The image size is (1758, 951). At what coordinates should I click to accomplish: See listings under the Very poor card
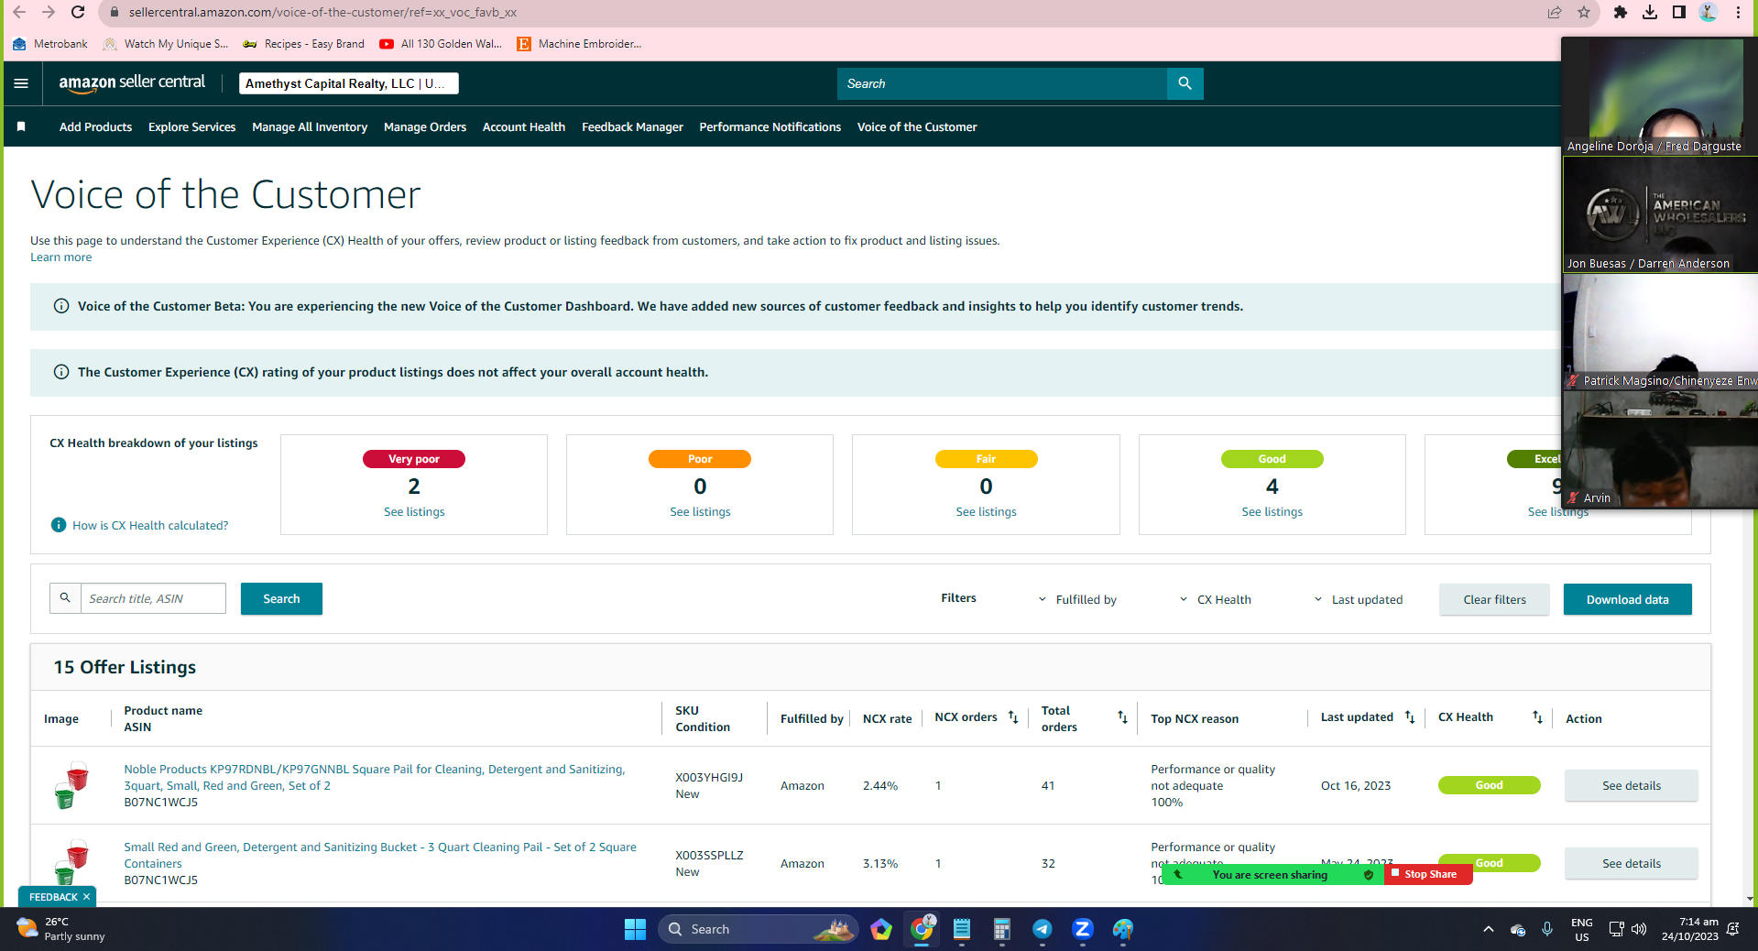(x=414, y=511)
